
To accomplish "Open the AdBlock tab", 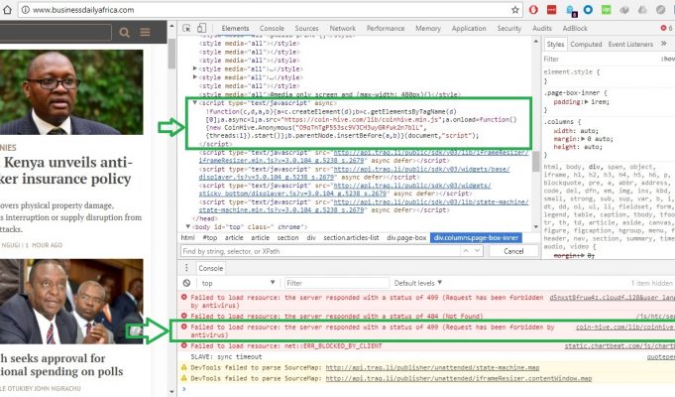I will tap(575, 28).
